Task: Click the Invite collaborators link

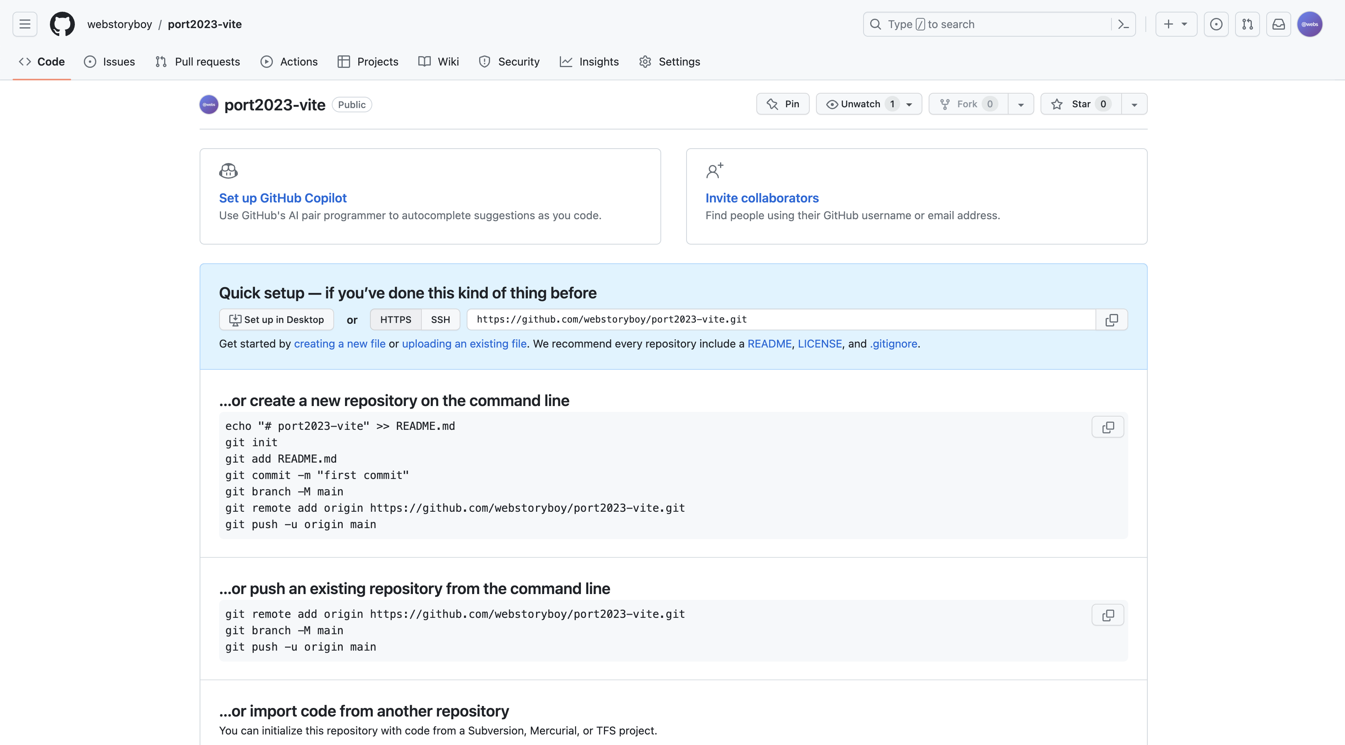Action: coord(762,198)
